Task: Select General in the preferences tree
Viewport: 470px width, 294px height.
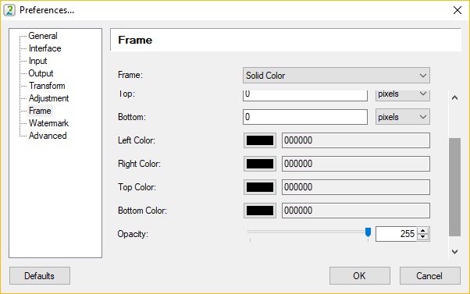Action: 43,36
